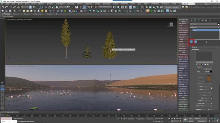The width and height of the screenshot is (220, 123).
Task: Select the Link tool icon
Action: 11,7
